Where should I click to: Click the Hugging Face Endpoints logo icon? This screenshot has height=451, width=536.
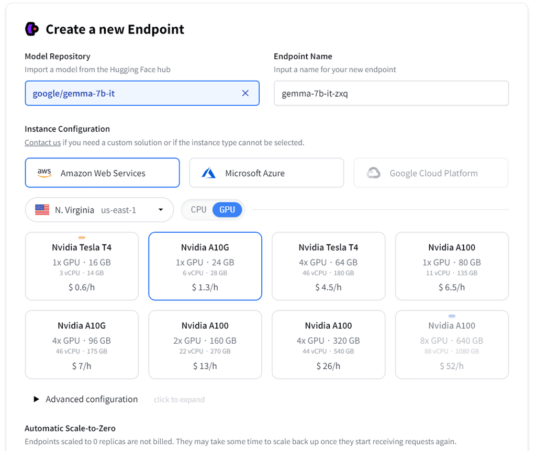[31, 29]
